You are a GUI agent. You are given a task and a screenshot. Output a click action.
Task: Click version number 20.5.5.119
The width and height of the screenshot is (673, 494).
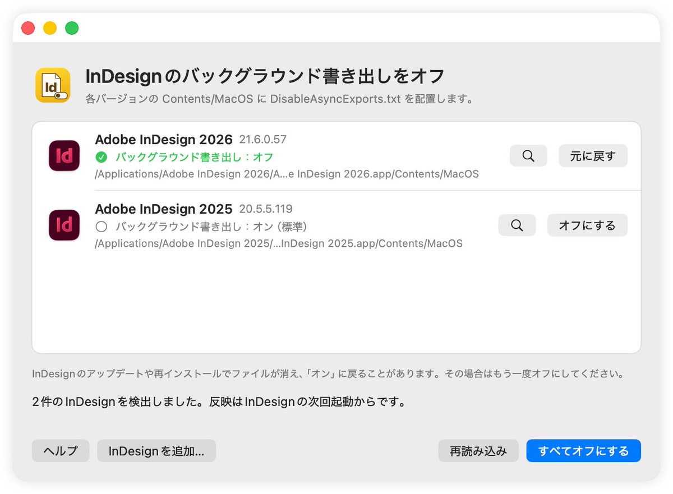pyautogui.click(x=266, y=209)
